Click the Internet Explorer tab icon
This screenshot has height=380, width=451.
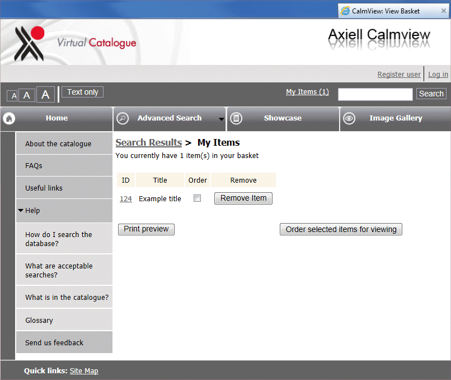(345, 11)
